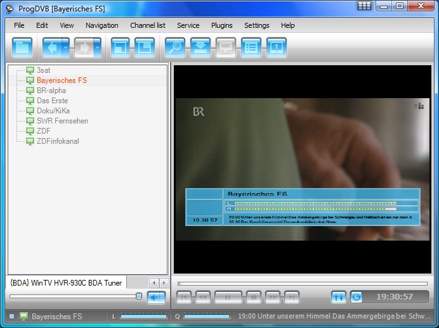This screenshot has height=328, width=439.
Task: Open the teletext T screen icon
Action: (277, 47)
